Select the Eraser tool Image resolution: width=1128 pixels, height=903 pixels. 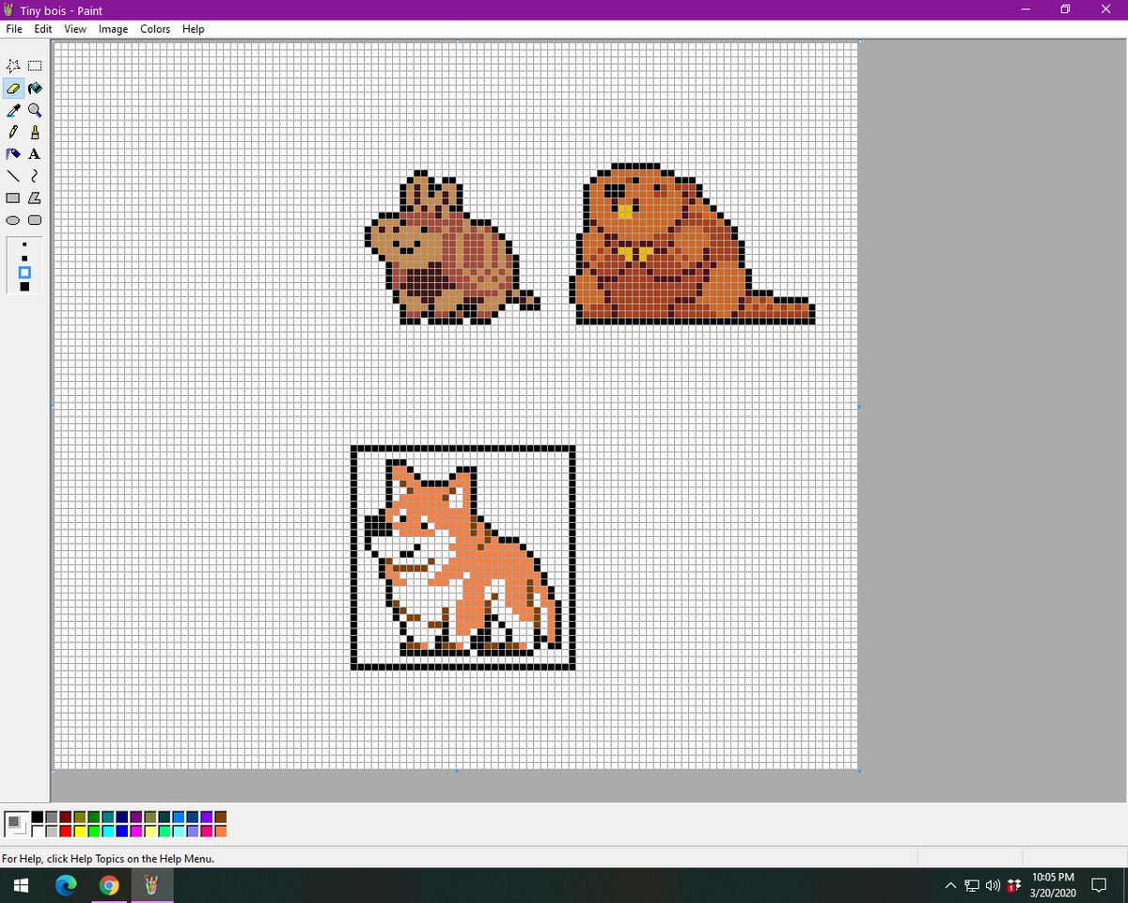[13, 88]
